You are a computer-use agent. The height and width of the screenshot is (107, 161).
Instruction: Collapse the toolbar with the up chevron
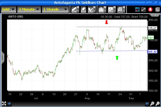coord(155,15)
